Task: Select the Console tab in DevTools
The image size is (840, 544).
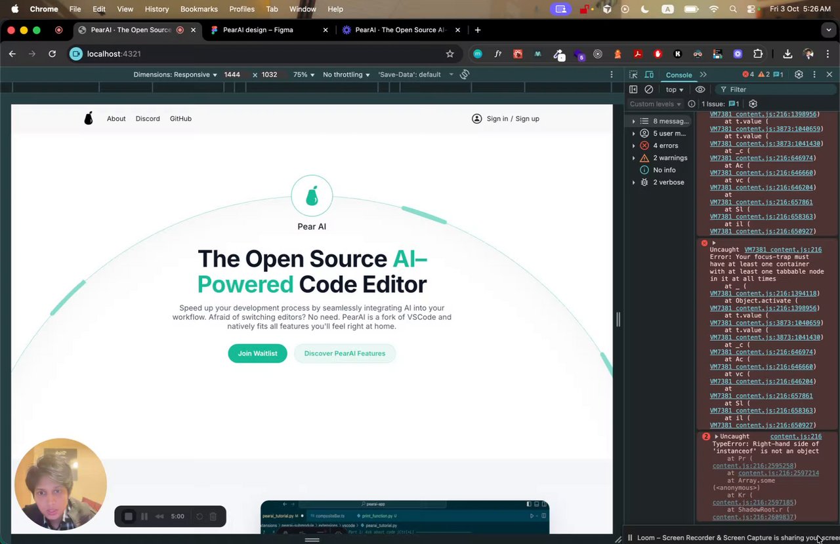Action: (x=679, y=75)
